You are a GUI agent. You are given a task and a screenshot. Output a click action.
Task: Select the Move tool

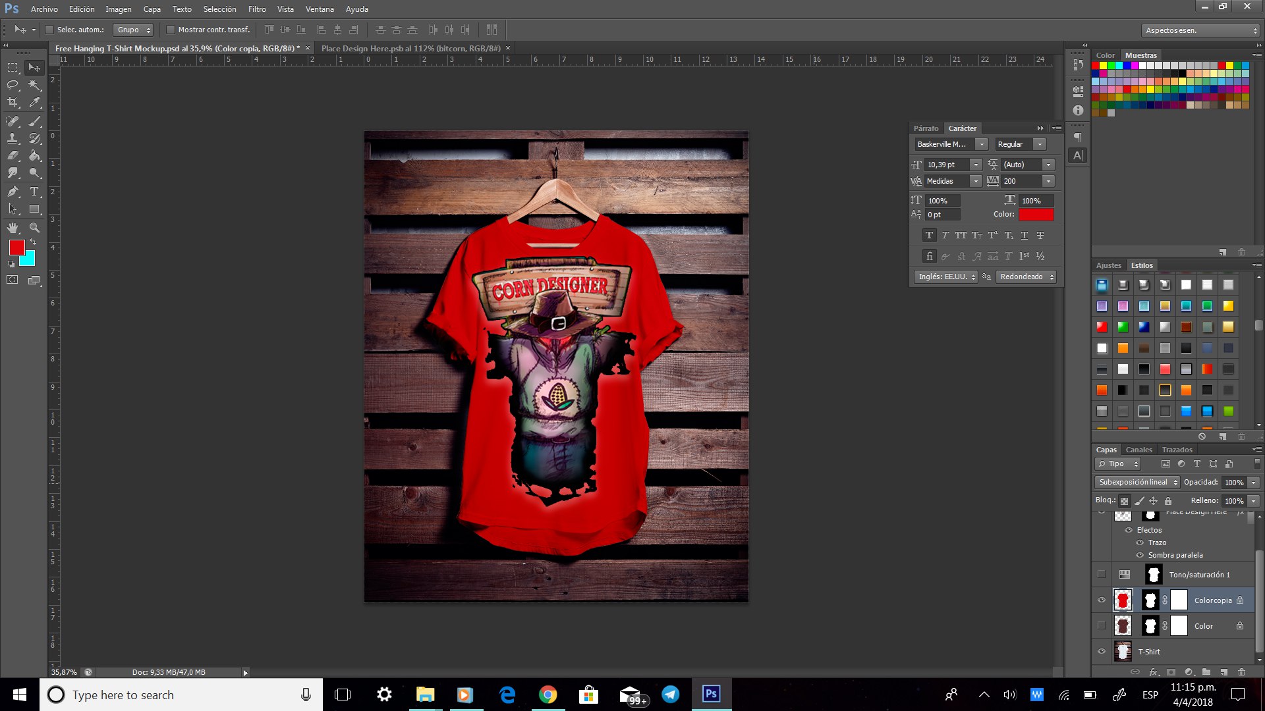pyautogui.click(x=34, y=67)
